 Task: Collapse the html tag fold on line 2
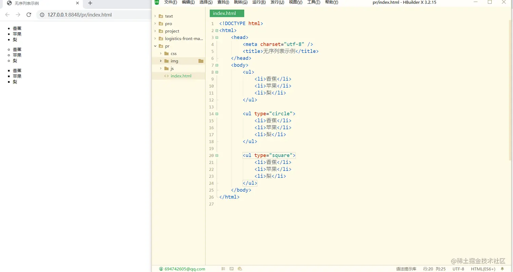217,31
